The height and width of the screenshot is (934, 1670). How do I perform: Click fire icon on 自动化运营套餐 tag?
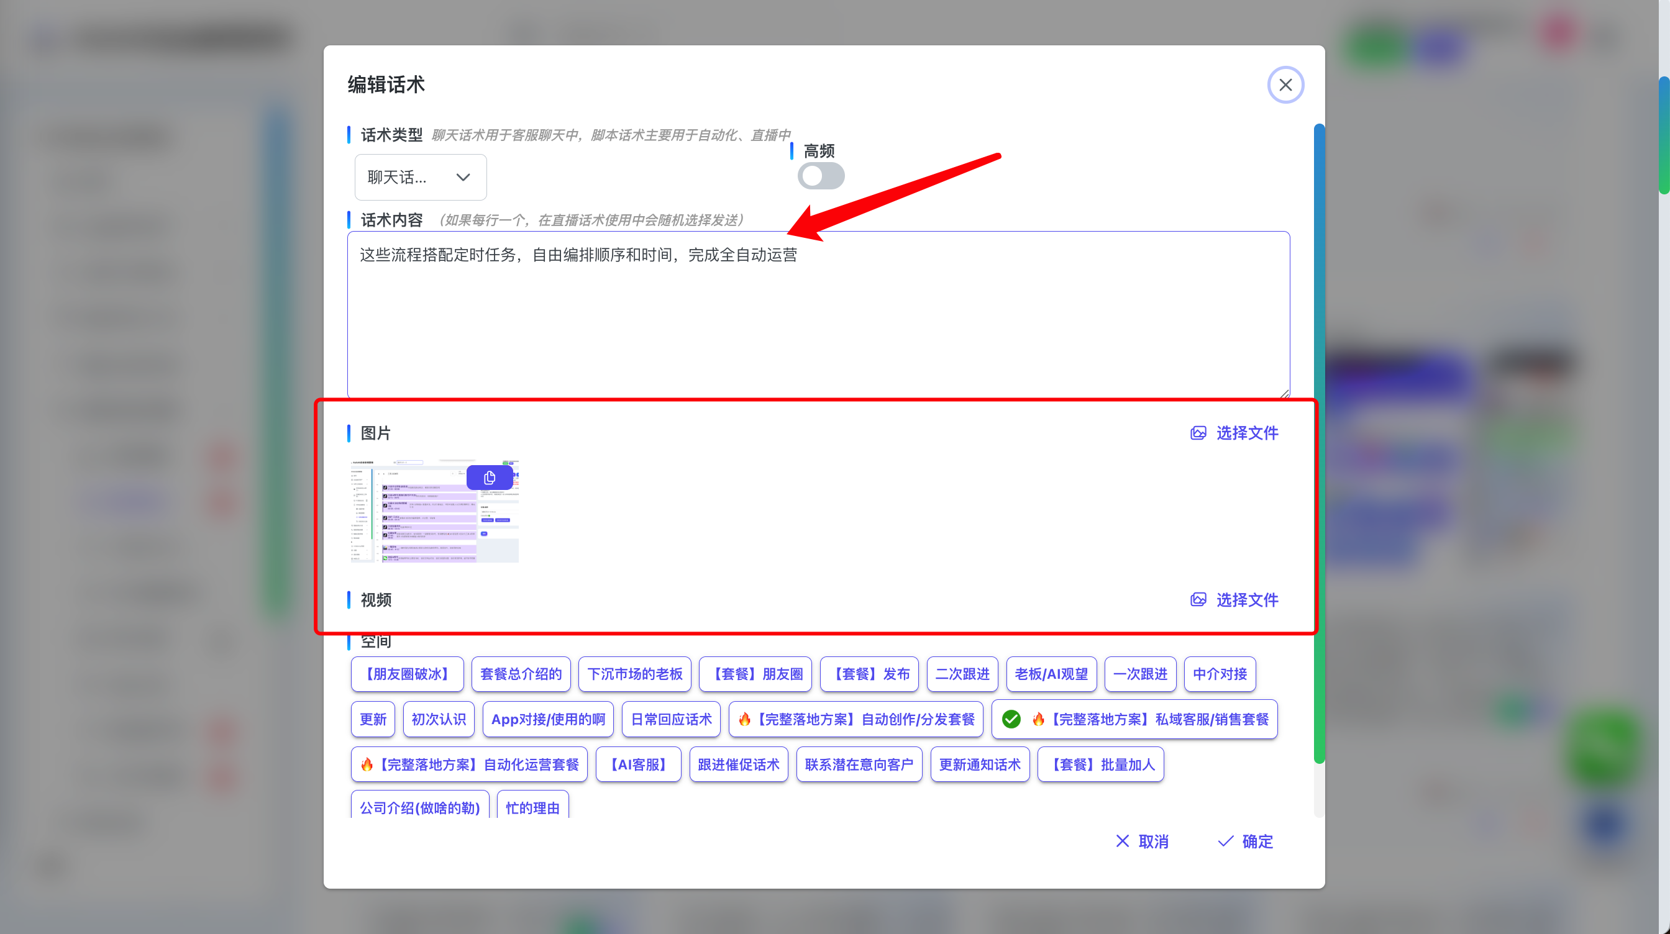coord(367,765)
